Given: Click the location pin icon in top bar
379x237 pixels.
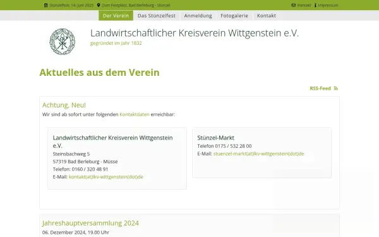Looking at the screenshot, I should 99,5.
